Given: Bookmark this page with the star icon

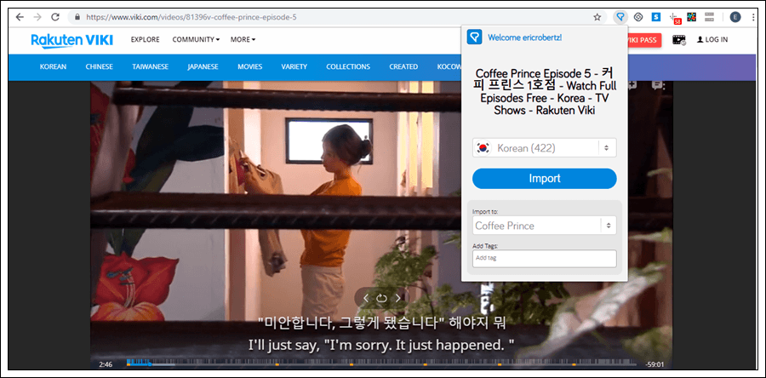Looking at the screenshot, I should [597, 17].
